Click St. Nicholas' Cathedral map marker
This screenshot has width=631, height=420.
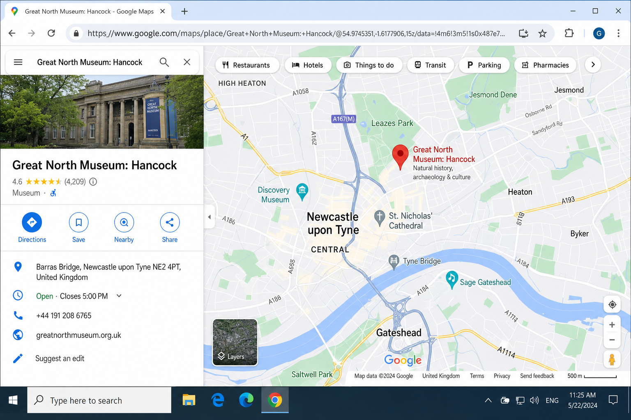point(380,218)
